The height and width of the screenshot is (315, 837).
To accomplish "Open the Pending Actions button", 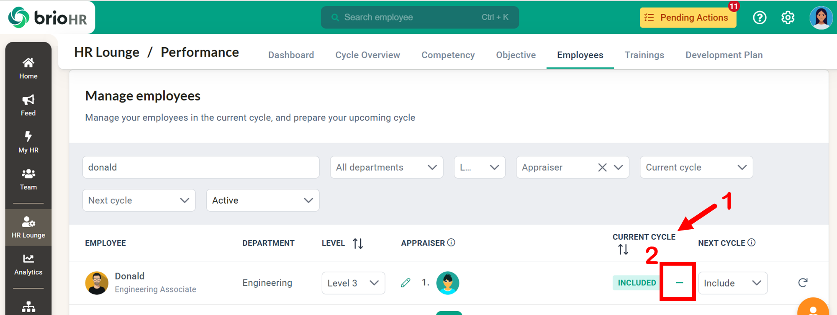I will [688, 18].
